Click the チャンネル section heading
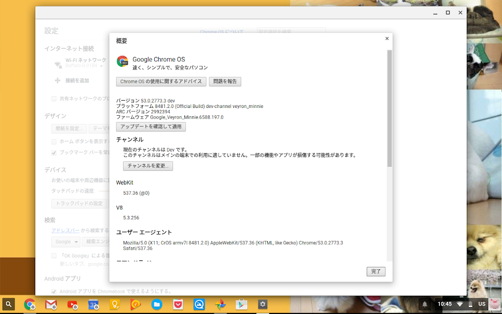The width and height of the screenshot is (502, 314). pos(129,139)
